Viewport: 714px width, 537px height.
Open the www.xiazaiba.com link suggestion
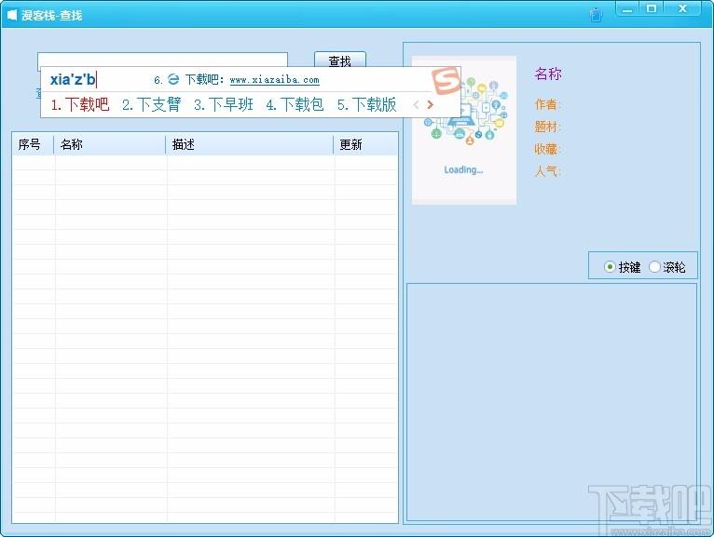pos(275,80)
